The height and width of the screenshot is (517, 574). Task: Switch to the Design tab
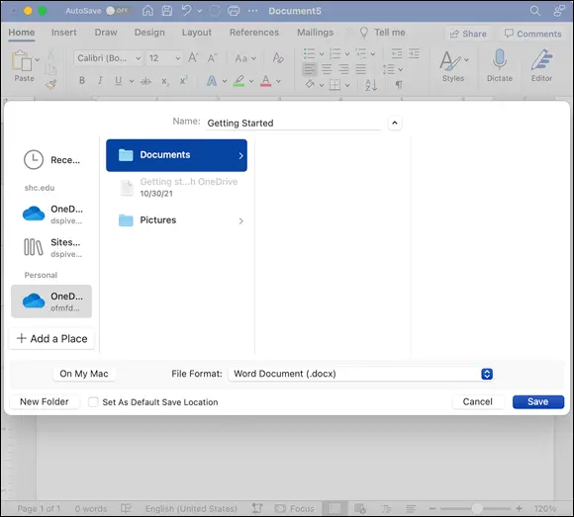coord(149,33)
